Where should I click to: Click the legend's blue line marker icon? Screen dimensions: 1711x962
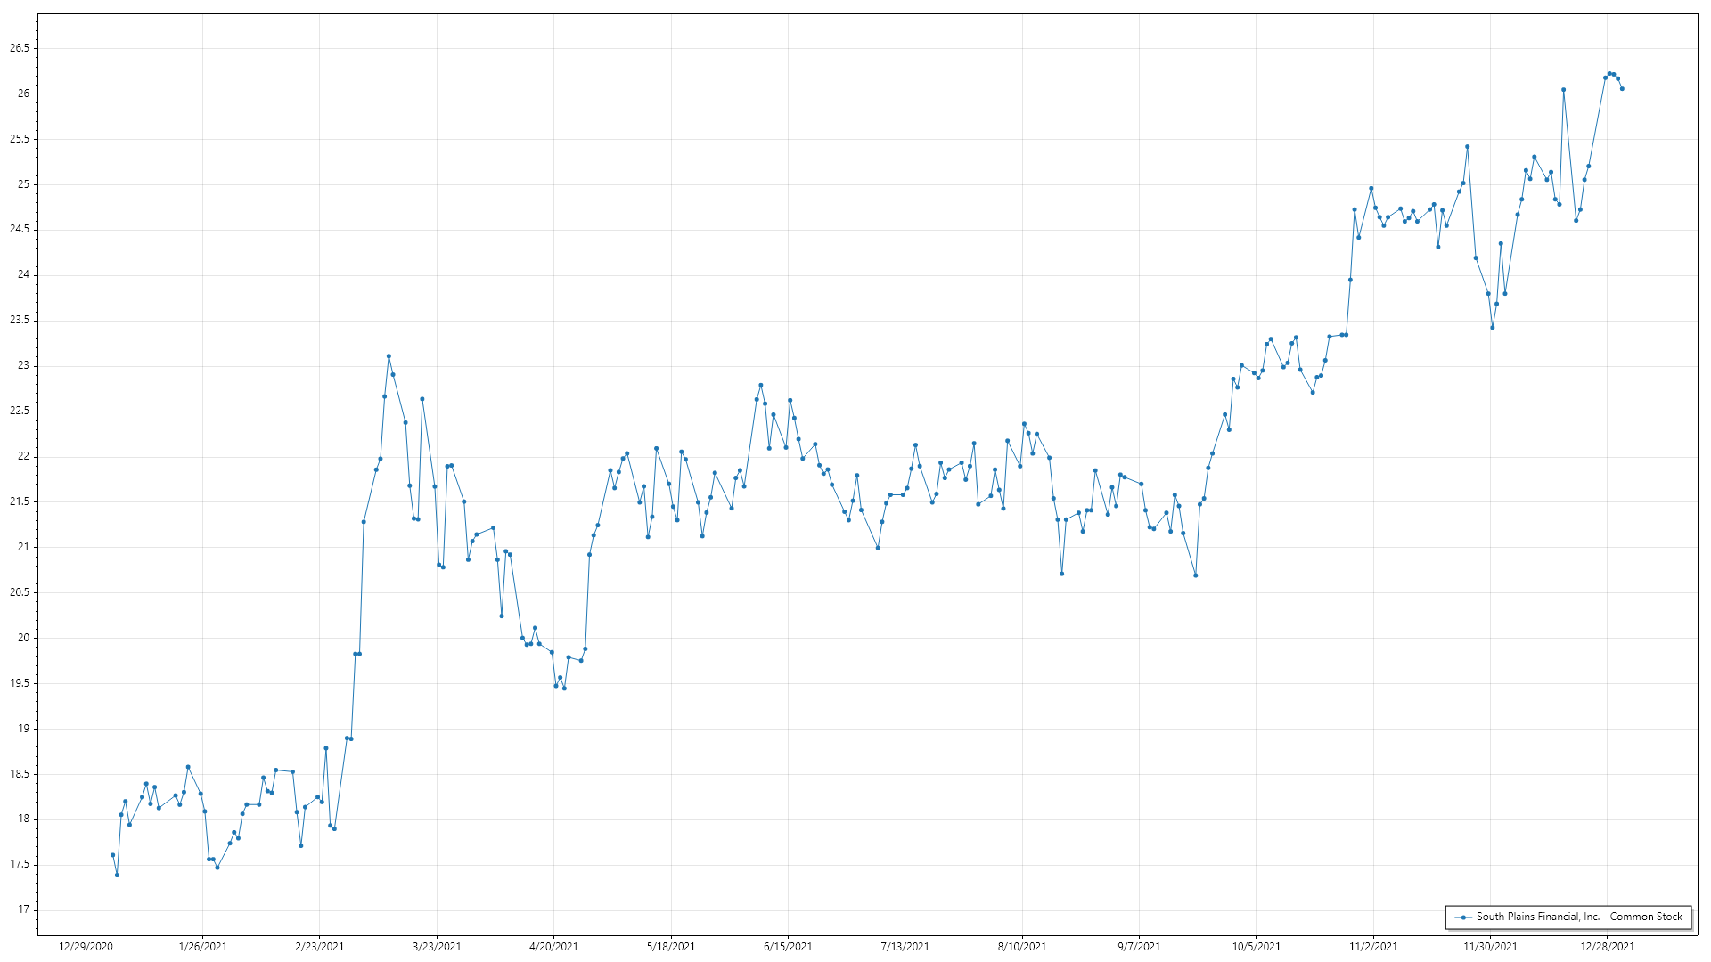(x=1463, y=917)
